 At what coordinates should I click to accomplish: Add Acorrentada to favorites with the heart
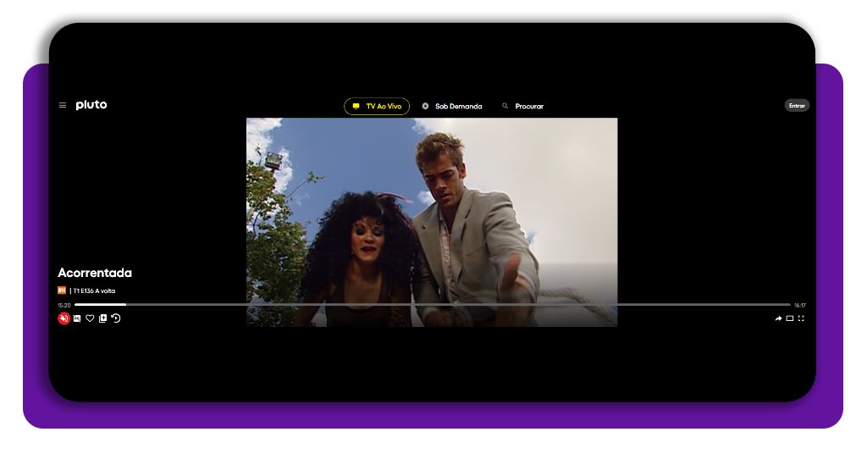click(90, 318)
